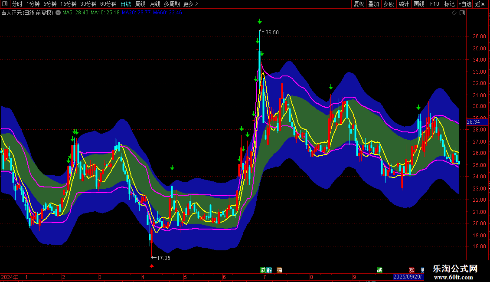490x282 pixels.
Task: Toggle the left sidebar panel icon
Action: coord(4,4)
